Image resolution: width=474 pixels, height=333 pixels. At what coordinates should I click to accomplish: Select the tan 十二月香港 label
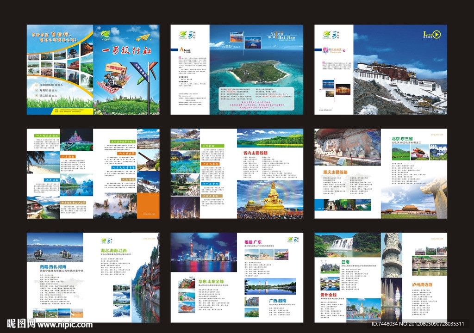click(x=212, y=196)
